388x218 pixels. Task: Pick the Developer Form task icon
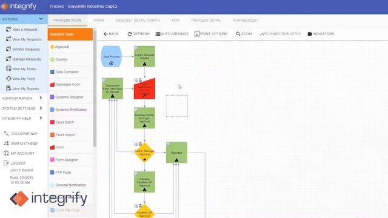click(x=52, y=85)
